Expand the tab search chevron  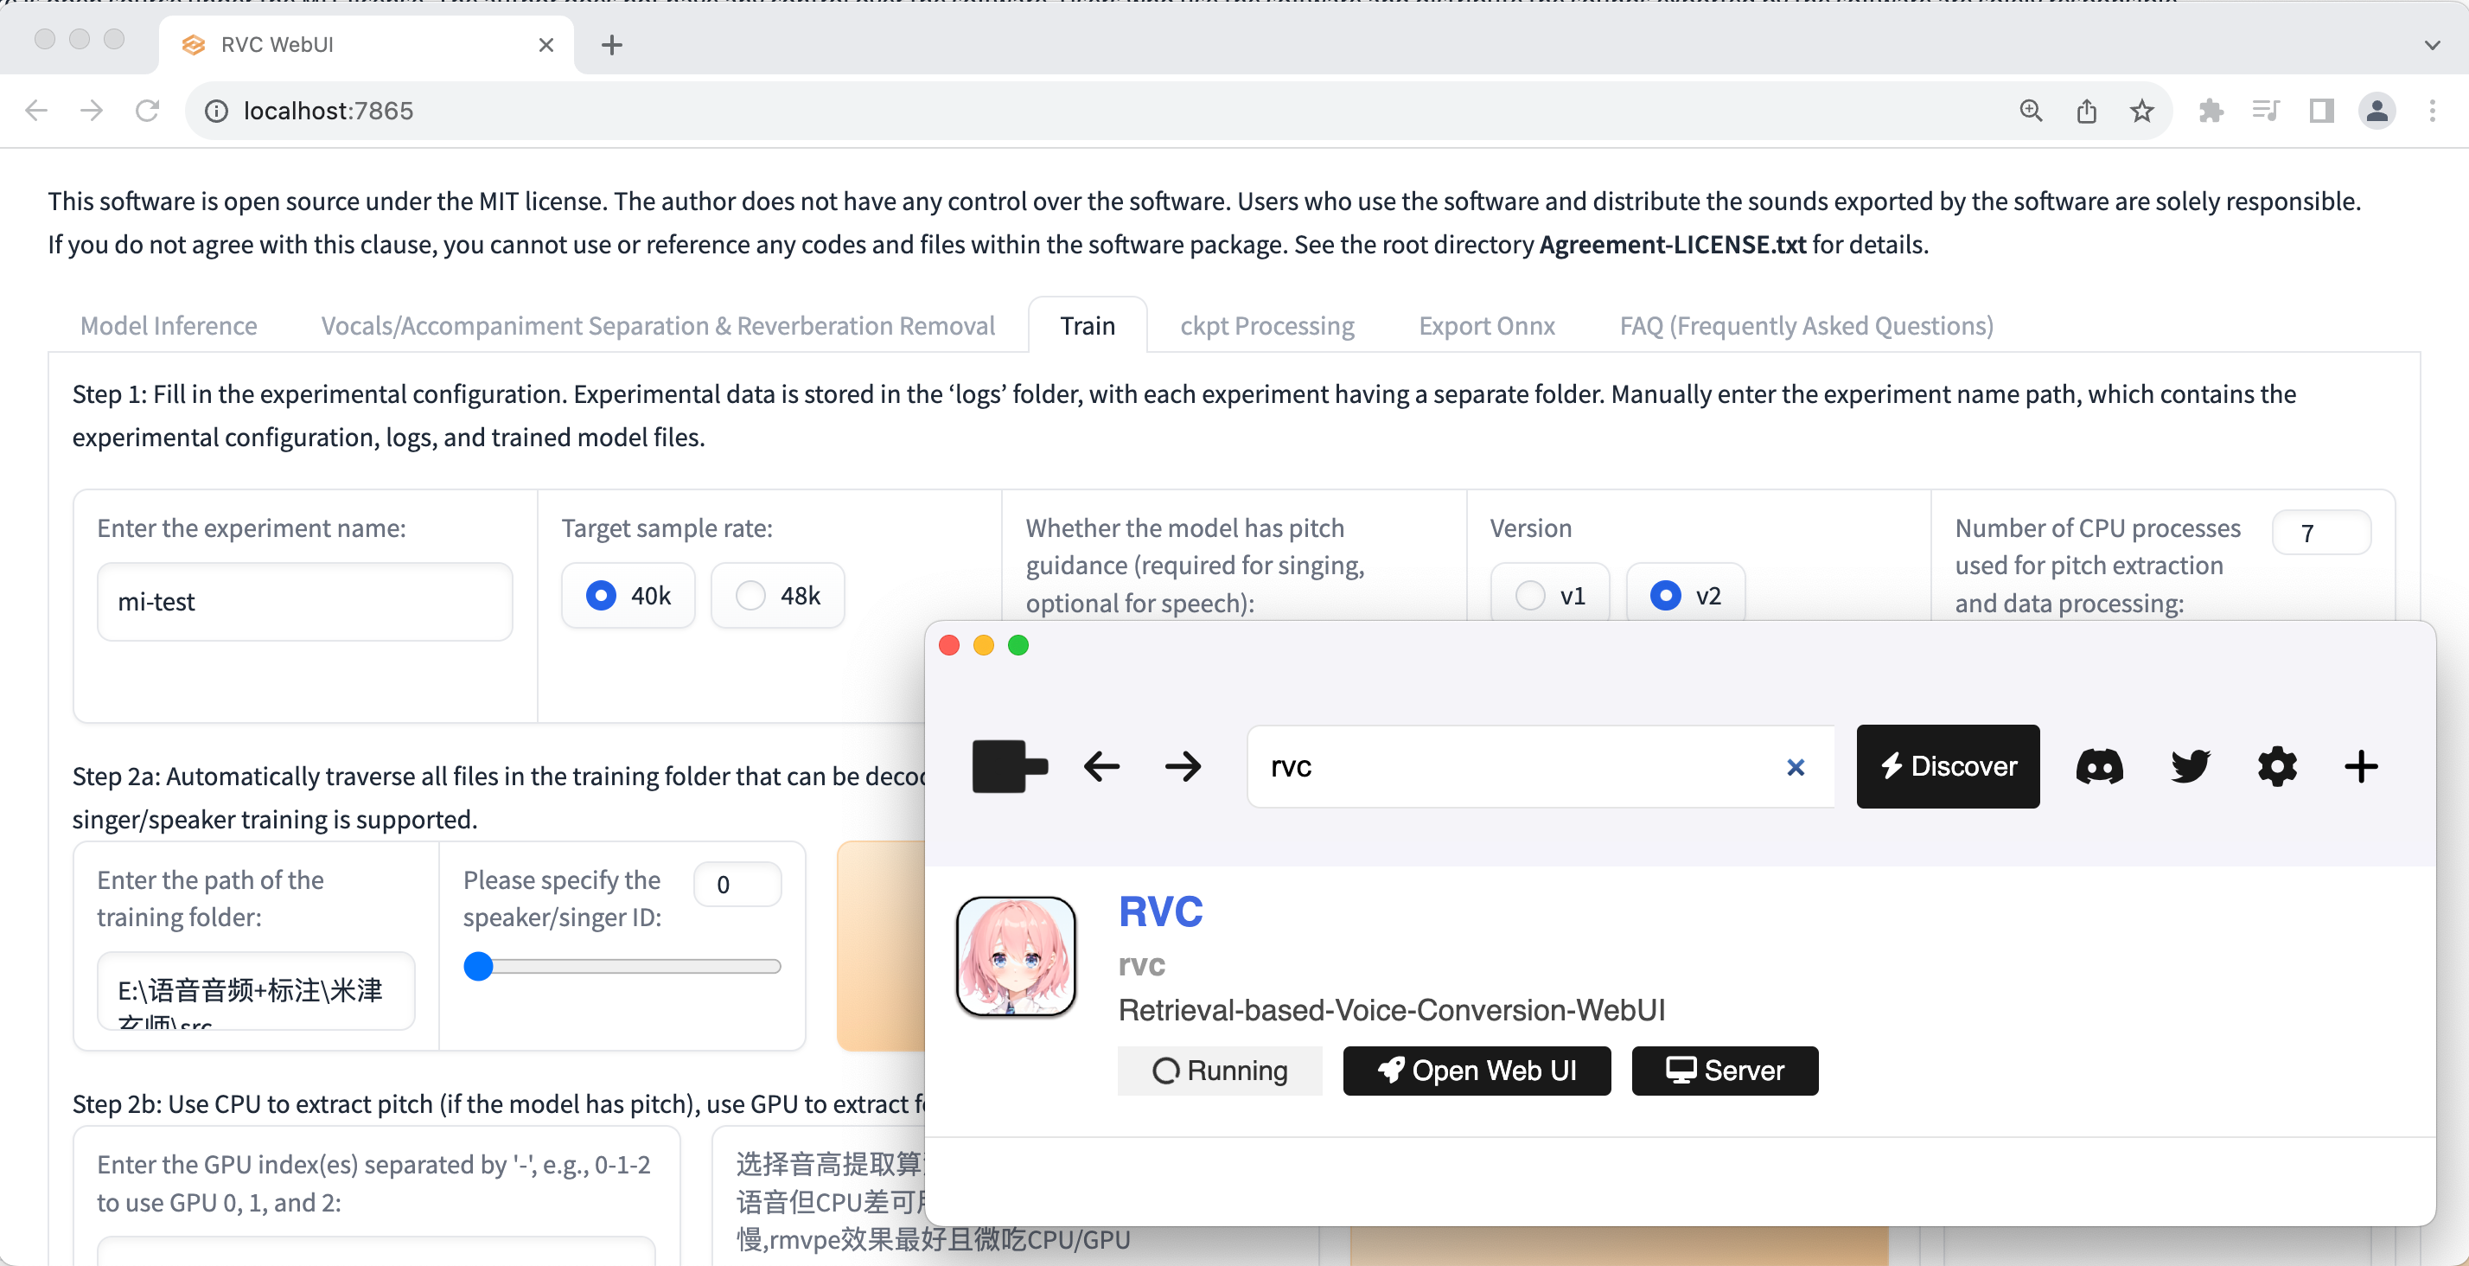[x=2432, y=45]
